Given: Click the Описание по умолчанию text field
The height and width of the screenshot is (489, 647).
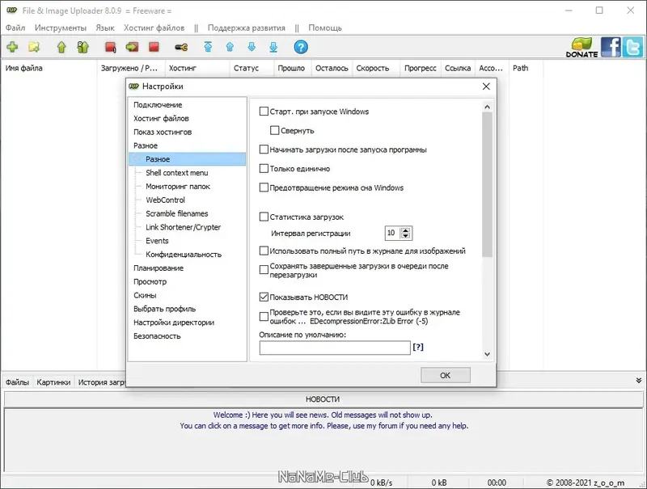Looking at the screenshot, I should click(335, 348).
